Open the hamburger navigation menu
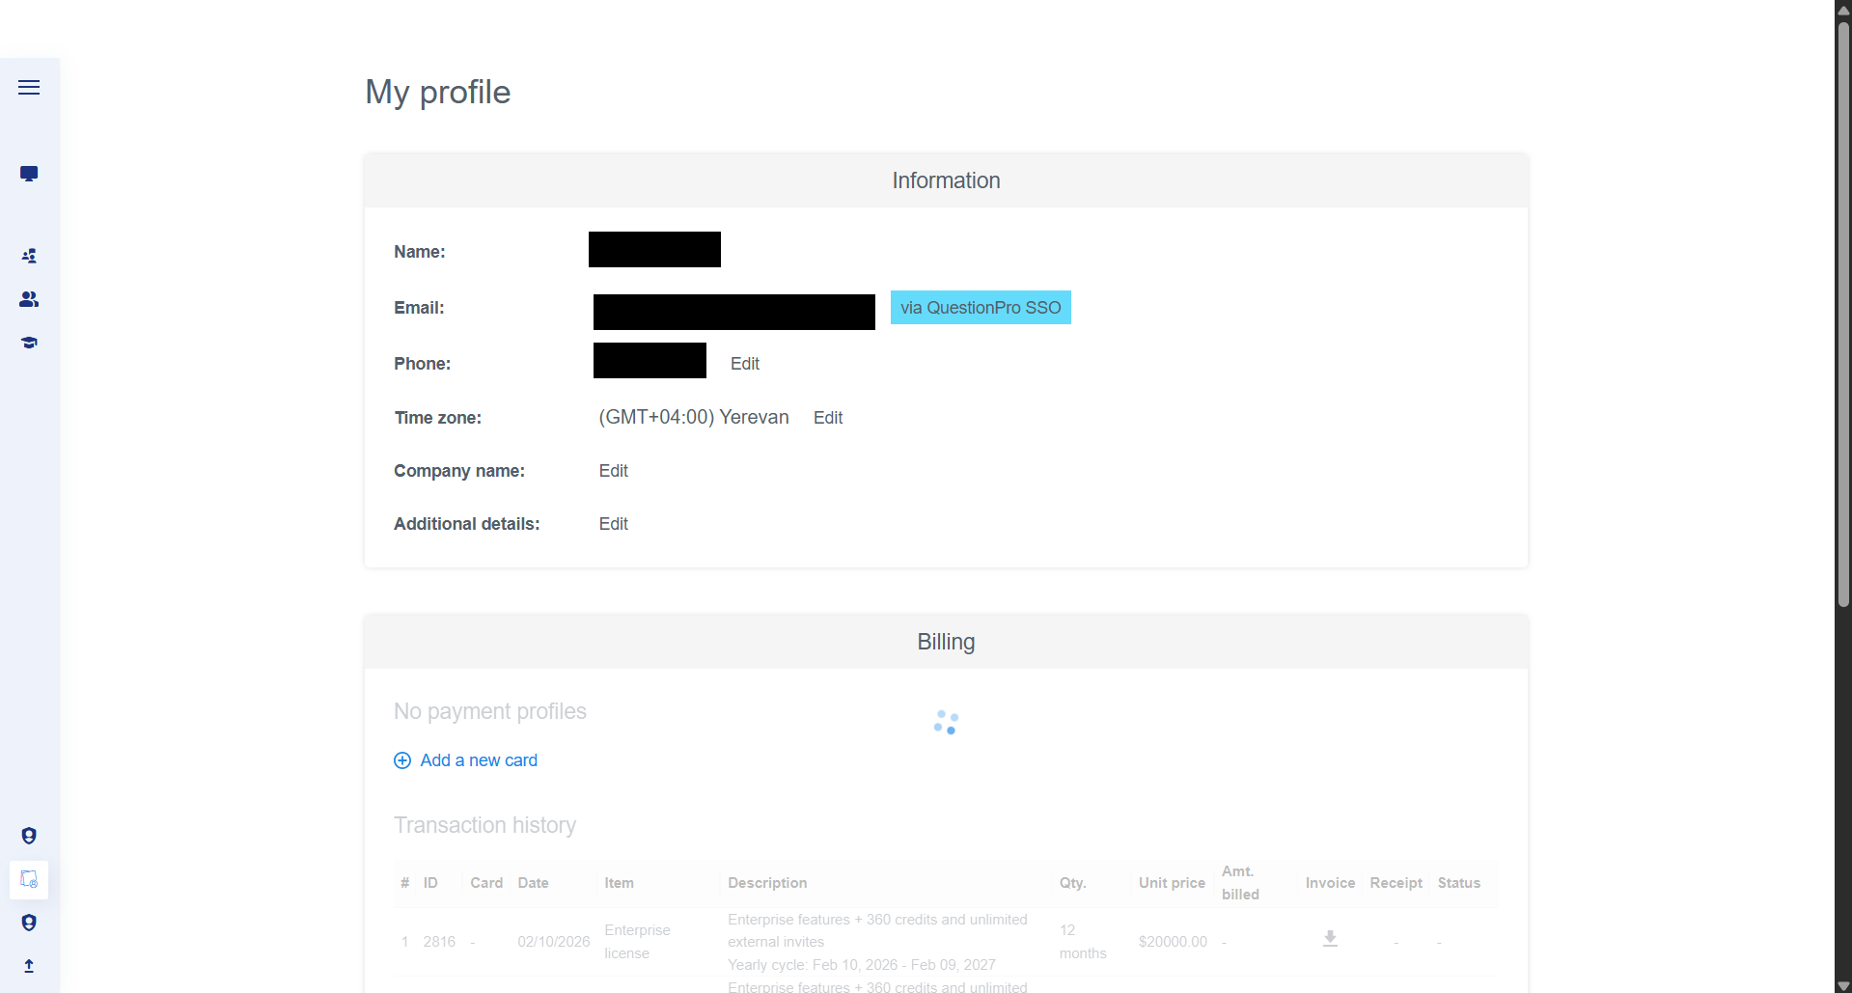 pyautogui.click(x=29, y=87)
